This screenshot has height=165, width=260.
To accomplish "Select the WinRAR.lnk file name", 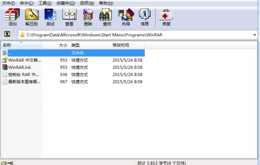I will point(20,67).
